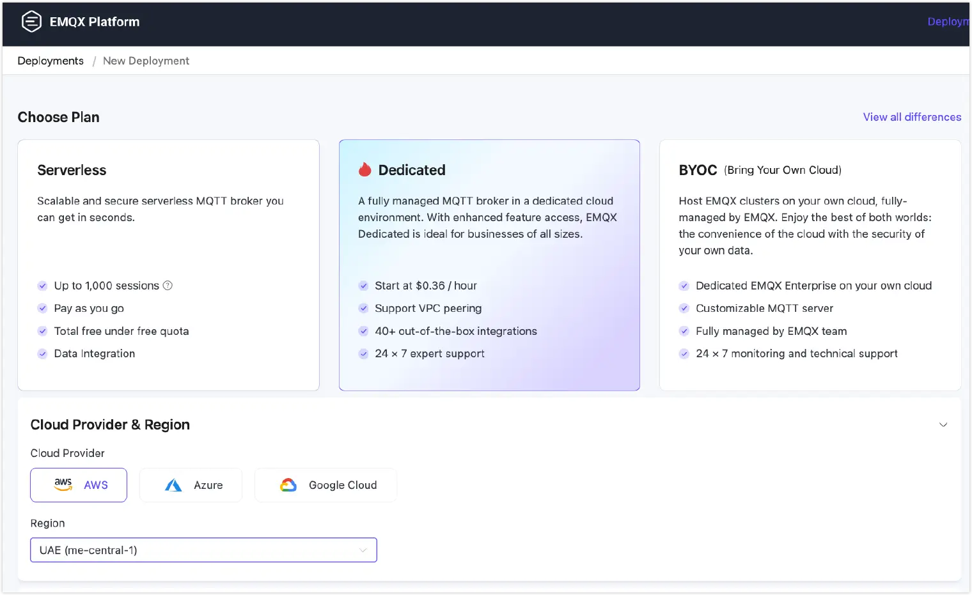Click the checkmark beside Customizable MQTT server

point(684,308)
